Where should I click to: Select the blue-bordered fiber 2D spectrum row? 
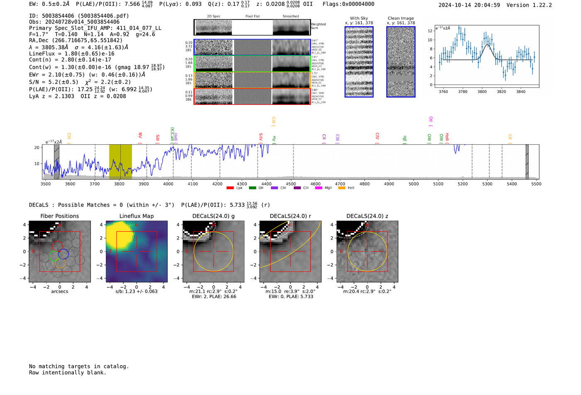(x=252, y=47)
